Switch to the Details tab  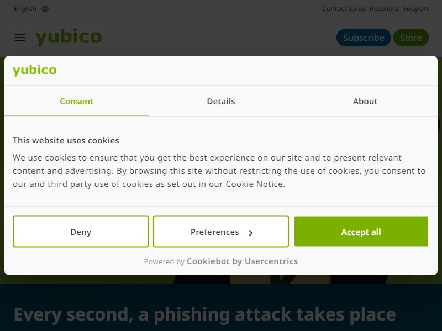pos(221,102)
